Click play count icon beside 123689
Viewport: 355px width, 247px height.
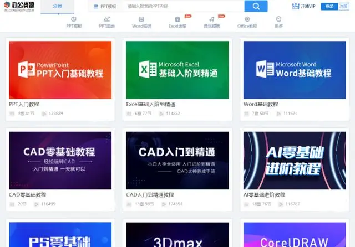44,114
